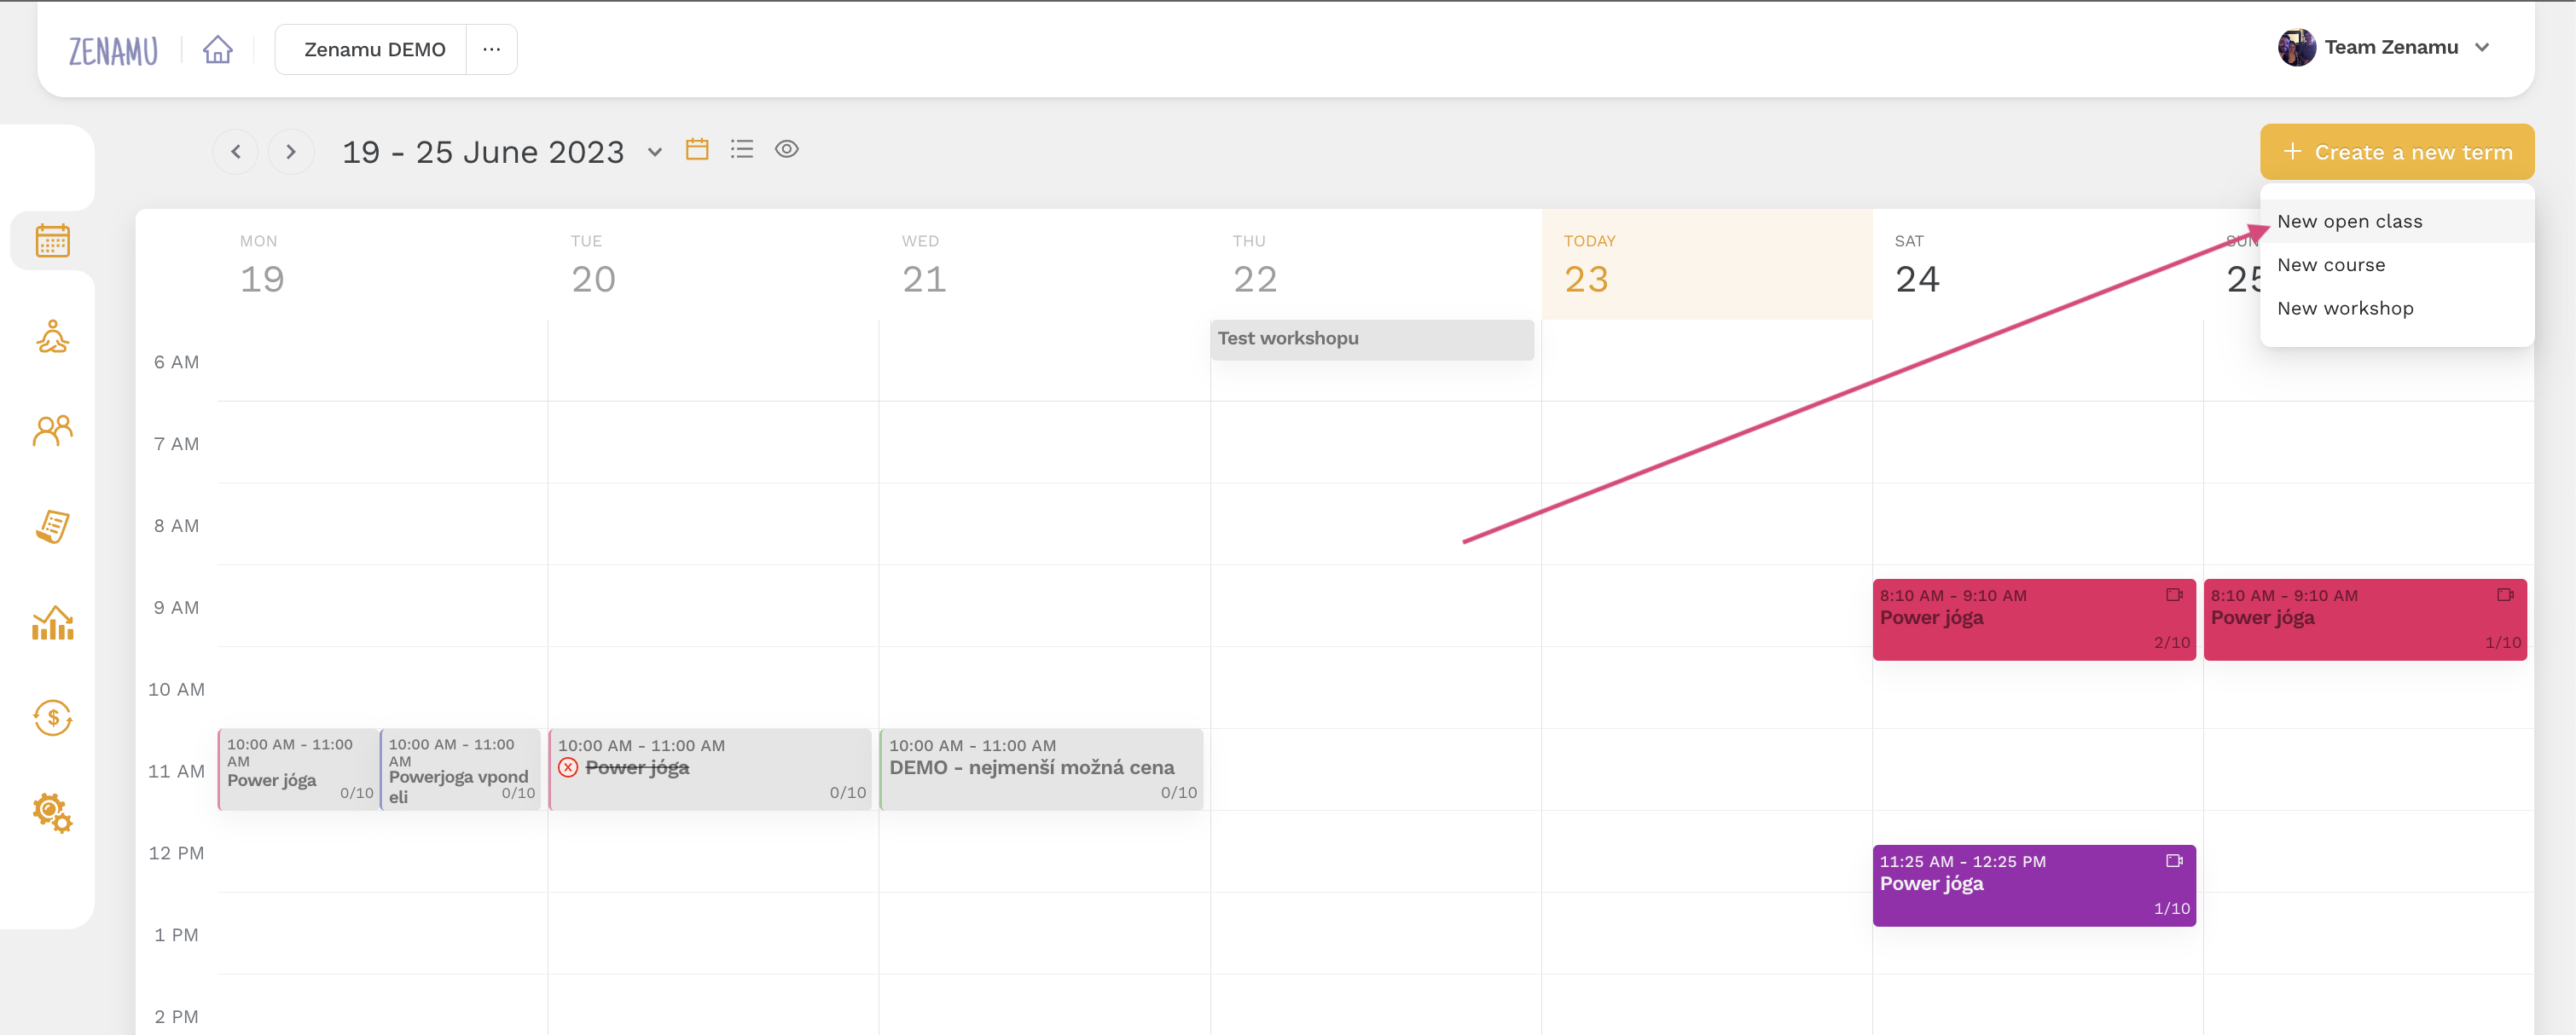Open the clients/members panel icon

(51, 429)
